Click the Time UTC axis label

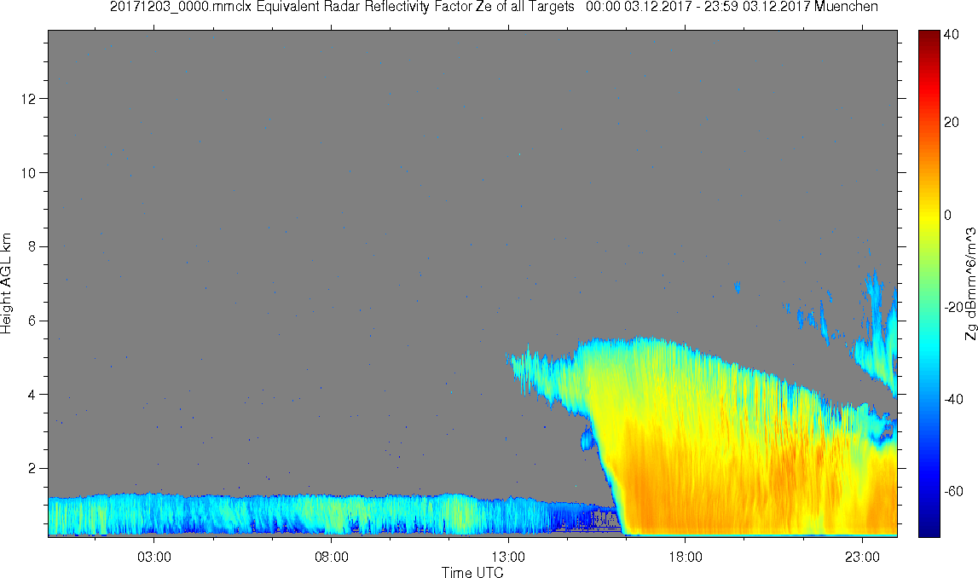[472, 572]
